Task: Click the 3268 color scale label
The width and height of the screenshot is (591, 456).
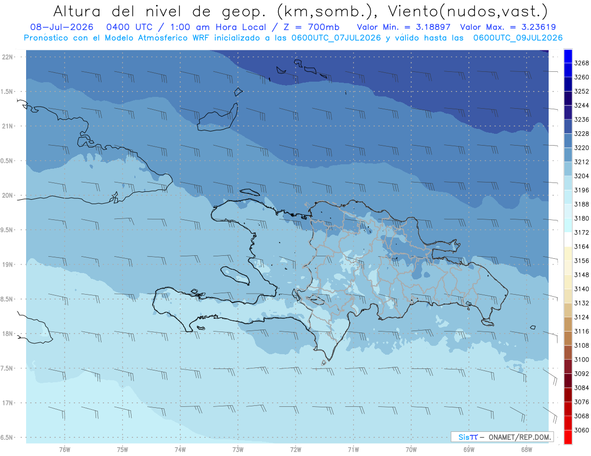Action: [x=582, y=63]
